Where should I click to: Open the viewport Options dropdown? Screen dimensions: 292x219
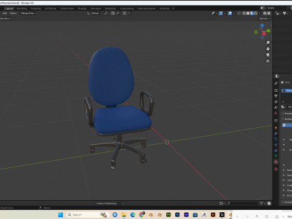click(265, 18)
